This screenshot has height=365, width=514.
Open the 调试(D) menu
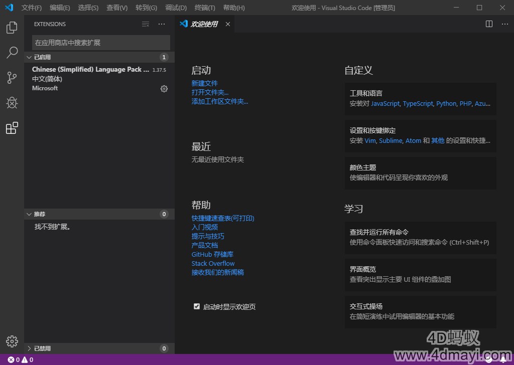[176, 8]
